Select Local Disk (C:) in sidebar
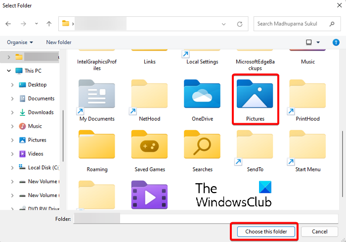 click(x=39, y=168)
